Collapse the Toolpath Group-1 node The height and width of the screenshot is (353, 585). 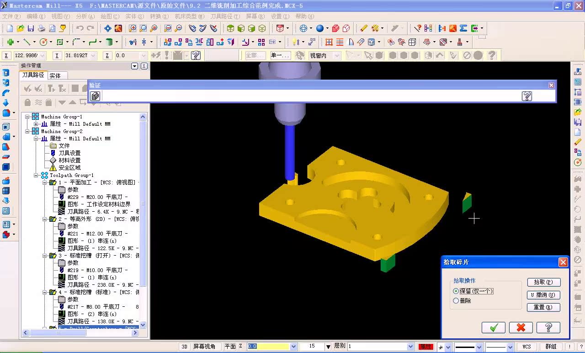pyautogui.click(x=36, y=175)
